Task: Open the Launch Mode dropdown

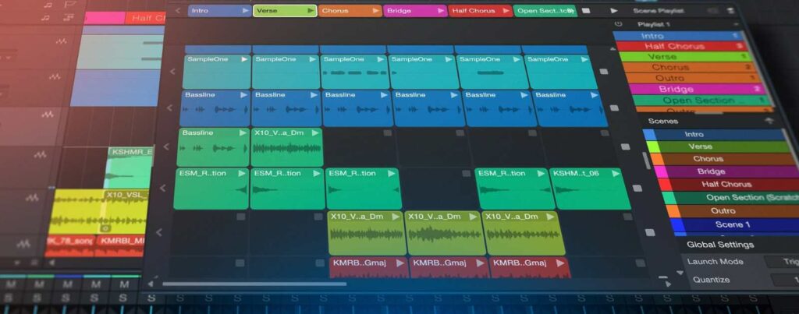Action: (780, 262)
